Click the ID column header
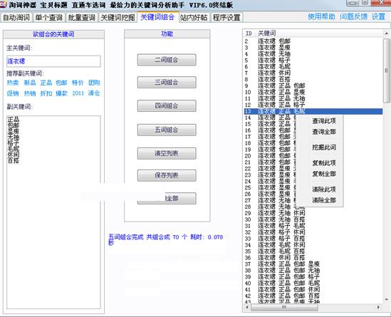The width and height of the screenshot is (391, 317). tap(249, 33)
